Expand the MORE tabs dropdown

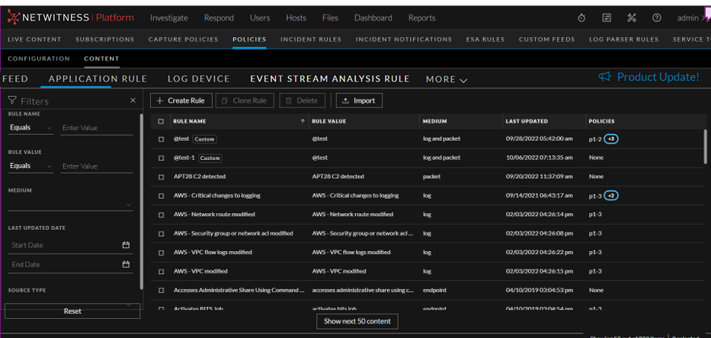(x=447, y=79)
